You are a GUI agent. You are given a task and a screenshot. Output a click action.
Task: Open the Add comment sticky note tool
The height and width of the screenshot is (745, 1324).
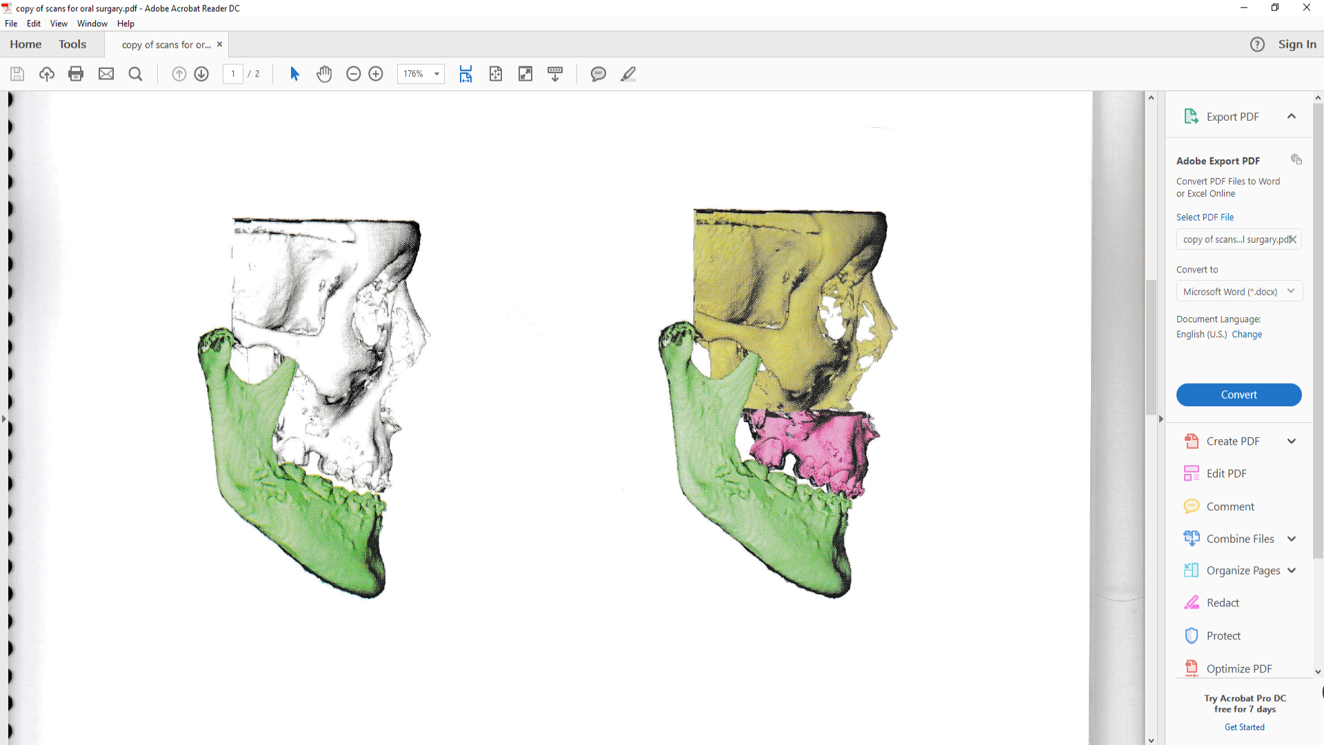pyautogui.click(x=598, y=74)
